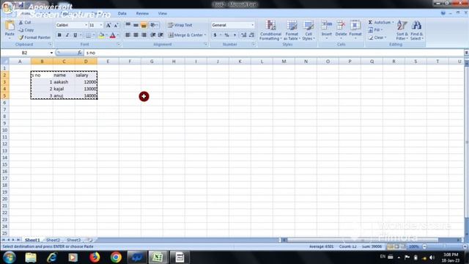Open the Name Box B2 dropdown
The height and width of the screenshot is (264, 469).
point(51,53)
